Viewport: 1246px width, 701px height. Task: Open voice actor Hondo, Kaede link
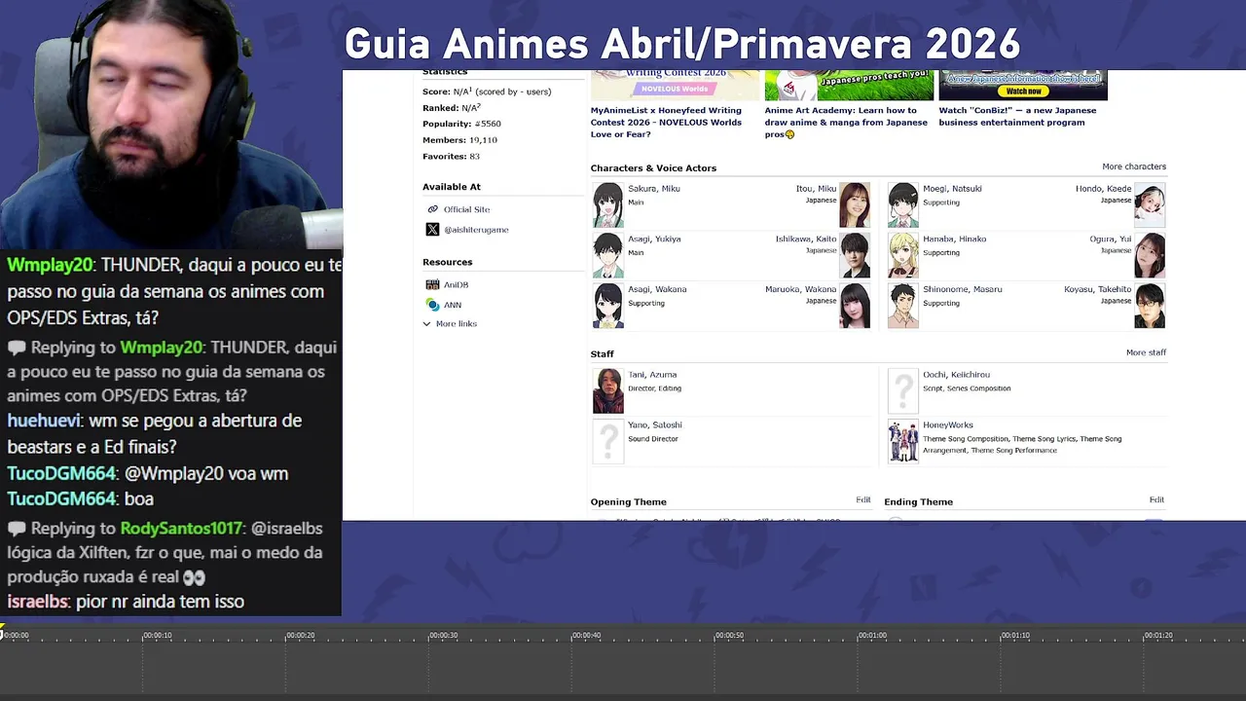[1103, 189]
